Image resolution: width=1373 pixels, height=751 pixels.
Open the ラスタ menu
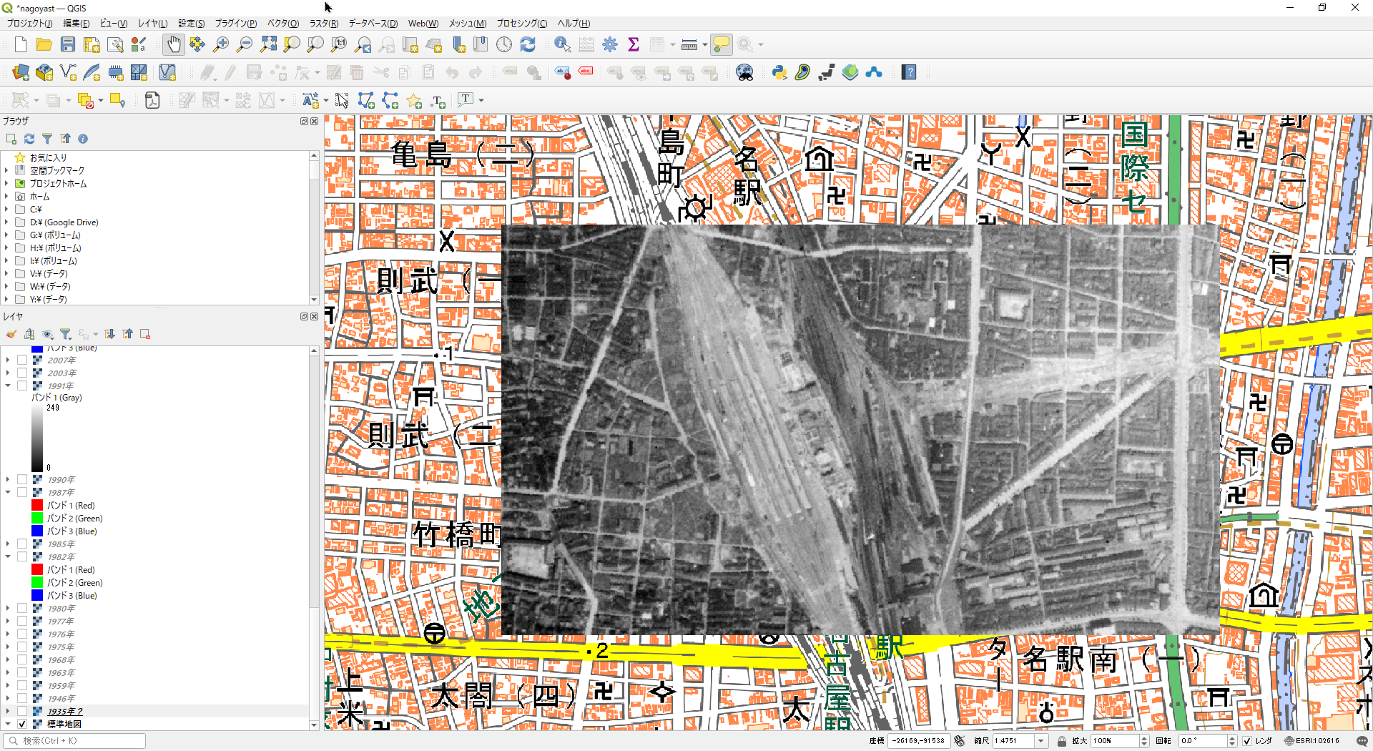(x=323, y=23)
